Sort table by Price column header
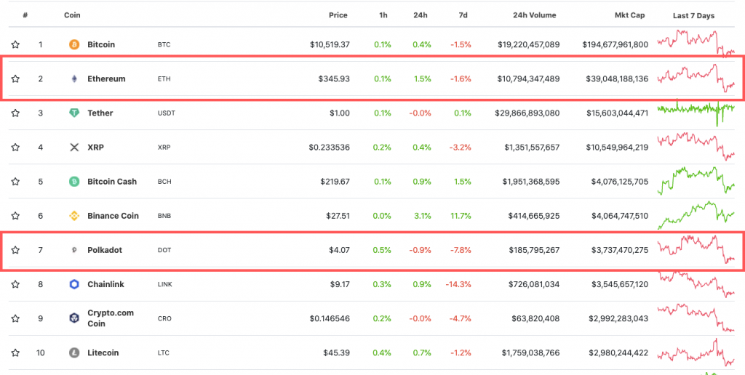The height and width of the screenshot is (375, 745). [338, 15]
